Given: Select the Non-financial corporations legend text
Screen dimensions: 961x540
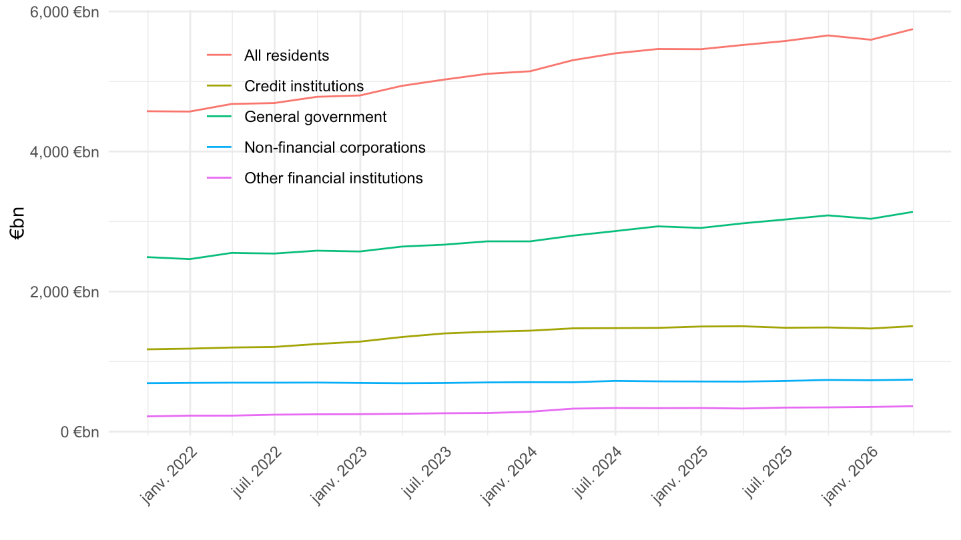Looking at the screenshot, I should pyautogui.click(x=335, y=147).
